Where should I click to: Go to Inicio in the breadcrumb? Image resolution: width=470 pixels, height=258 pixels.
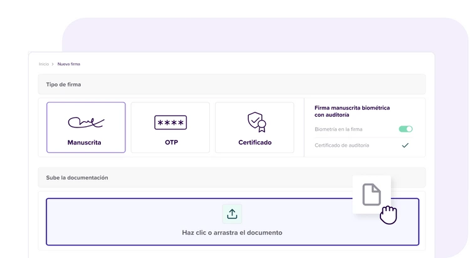click(44, 64)
